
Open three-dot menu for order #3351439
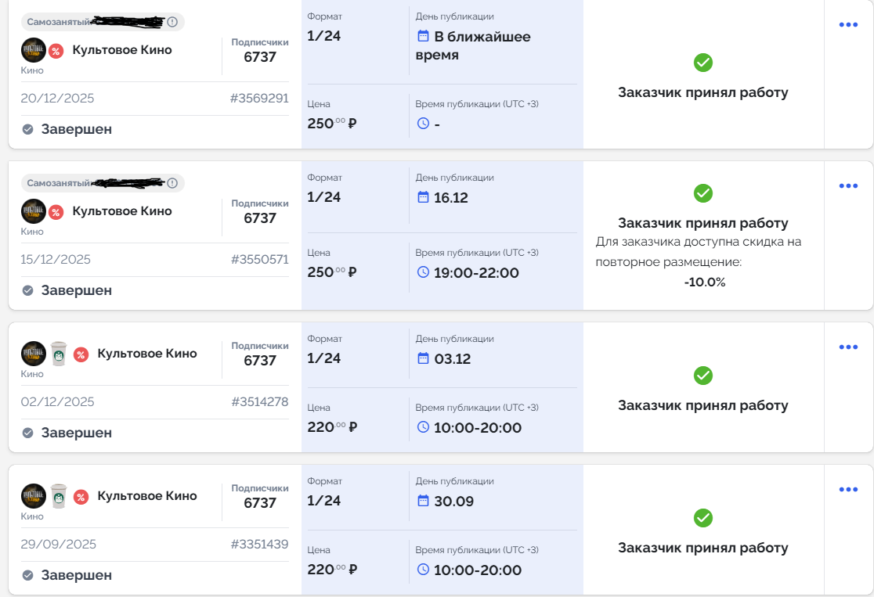[848, 490]
